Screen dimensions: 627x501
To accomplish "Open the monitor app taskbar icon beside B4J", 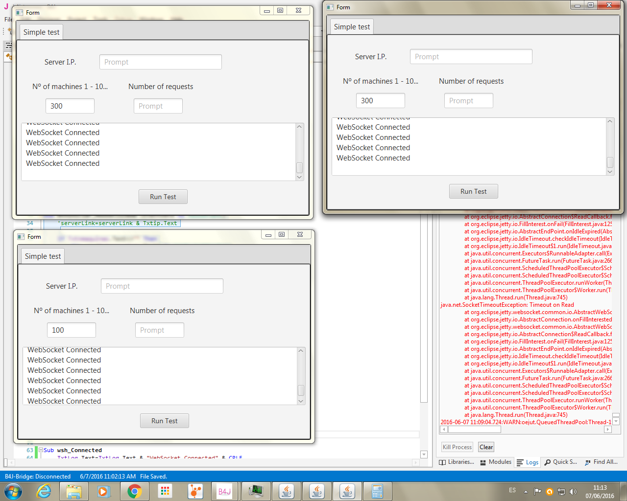I will click(256, 491).
